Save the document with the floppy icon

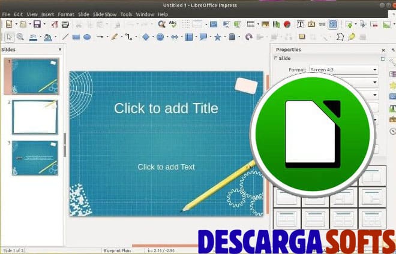click(x=37, y=24)
